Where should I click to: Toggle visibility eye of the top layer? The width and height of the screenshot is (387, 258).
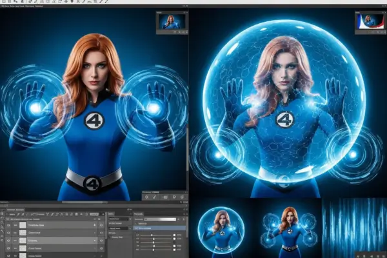click(7, 223)
